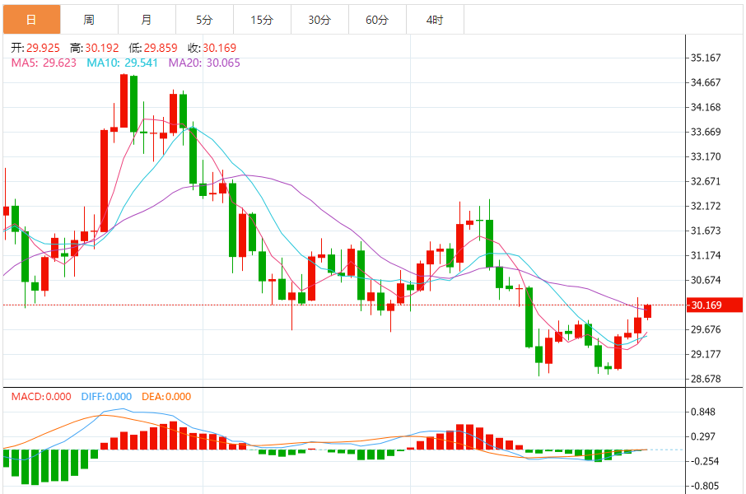Choose the 30分 interval tab

(319, 20)
